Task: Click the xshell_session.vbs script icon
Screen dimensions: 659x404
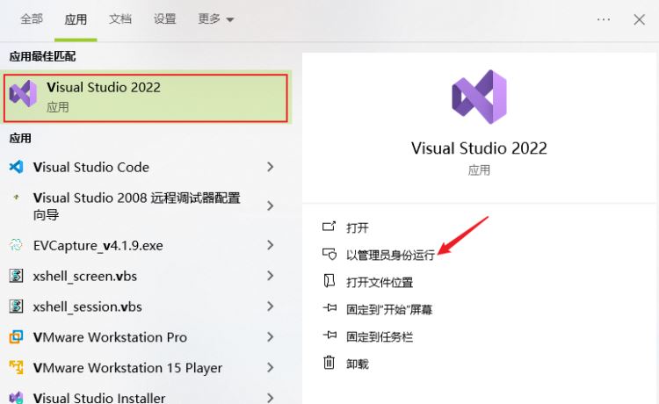Action: tap(16, 307)
